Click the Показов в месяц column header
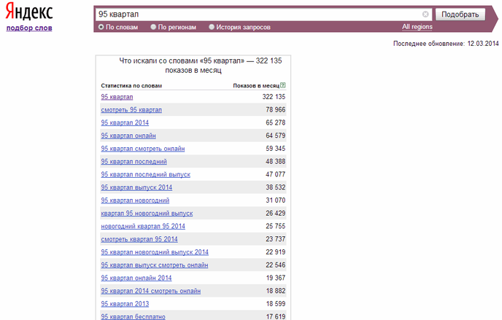502x320 pixels. click(x=256, y=86)
